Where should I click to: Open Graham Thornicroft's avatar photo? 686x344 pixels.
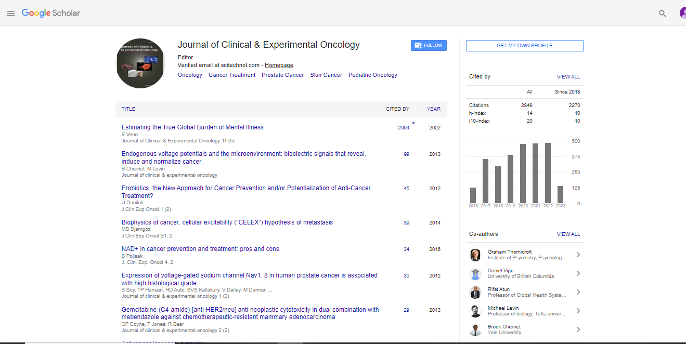click(x=475, y=255)
